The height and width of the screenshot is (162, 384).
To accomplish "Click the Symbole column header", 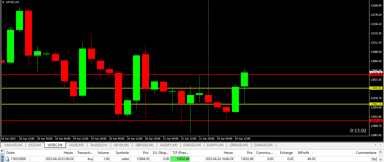I will click(122, 153).
